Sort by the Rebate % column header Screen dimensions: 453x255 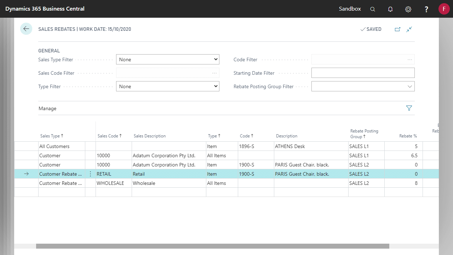click(408, 136)
